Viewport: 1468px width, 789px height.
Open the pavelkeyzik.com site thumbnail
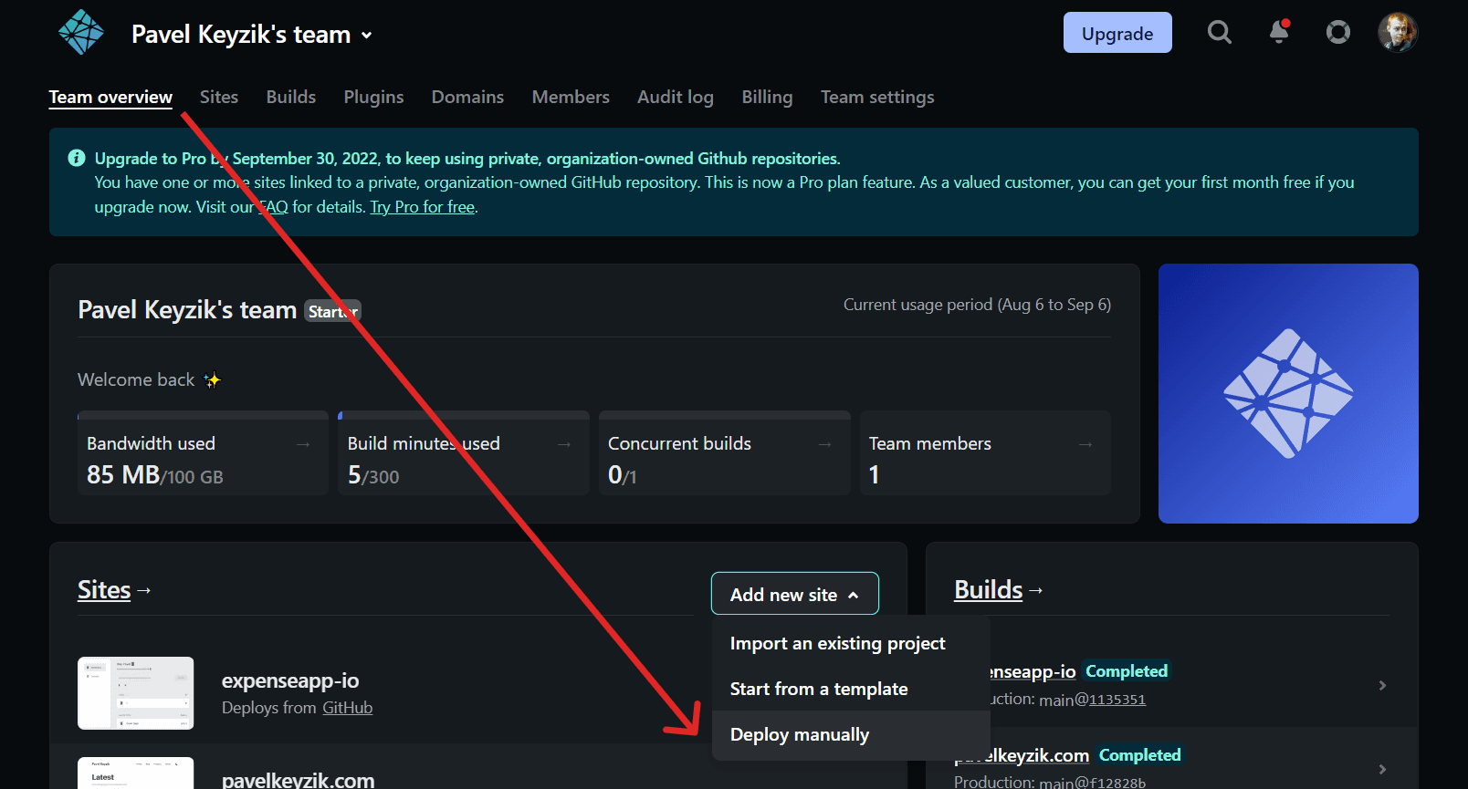click(x=136, y=773)
